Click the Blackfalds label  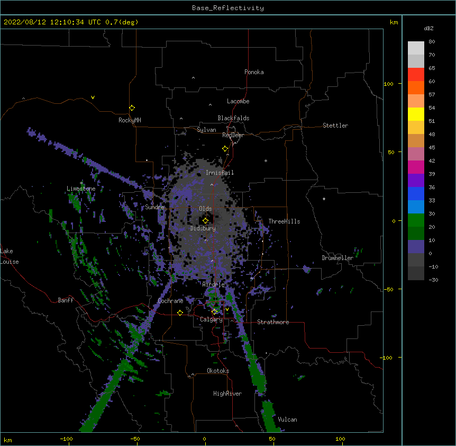coord(233,118)
